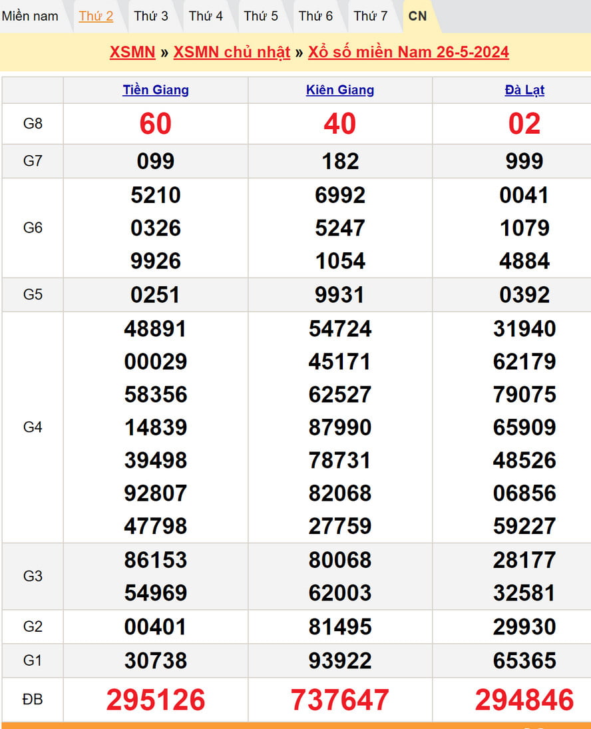The width and height of the screenshot is (591, 729).
Task: Open the Miền nam tab
Action: pyautogui.click(x=30, y=16)
